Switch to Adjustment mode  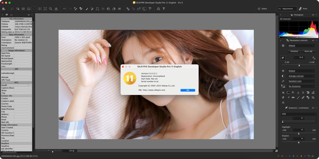[287, 9]
